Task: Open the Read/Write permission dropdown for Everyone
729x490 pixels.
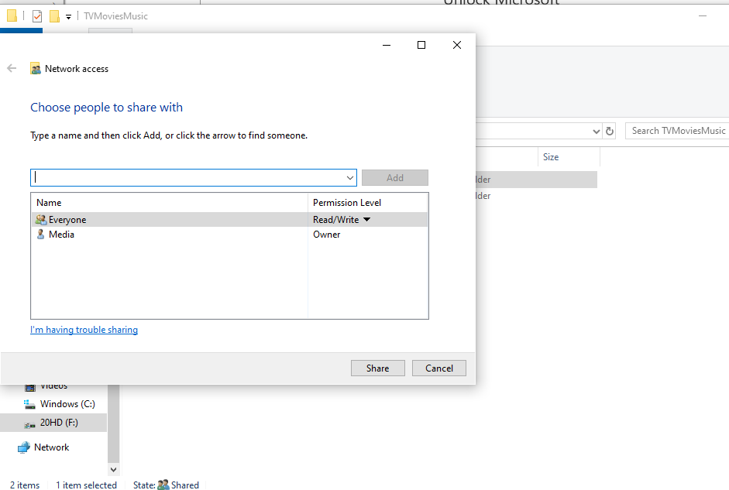Action: (x=366, y=220)
